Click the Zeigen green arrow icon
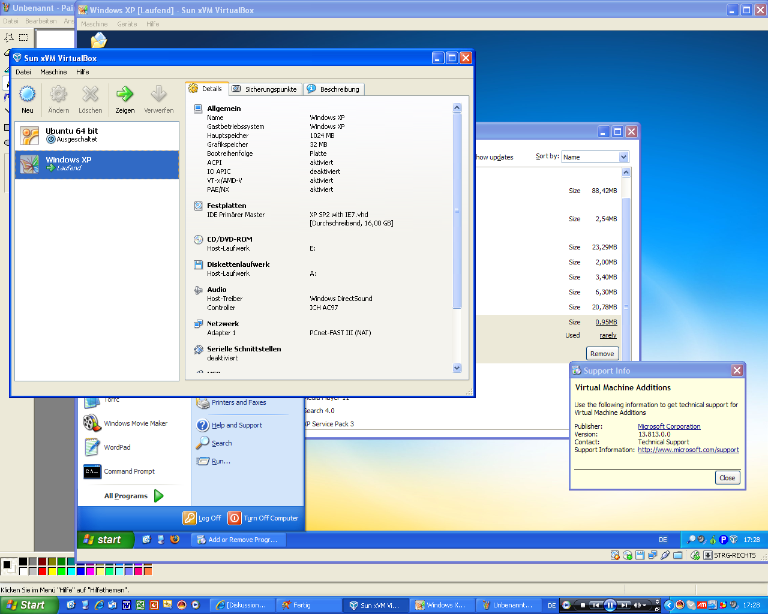Viewport: 768px width, 614px height. pyautogui.click(x=125, y=94)
